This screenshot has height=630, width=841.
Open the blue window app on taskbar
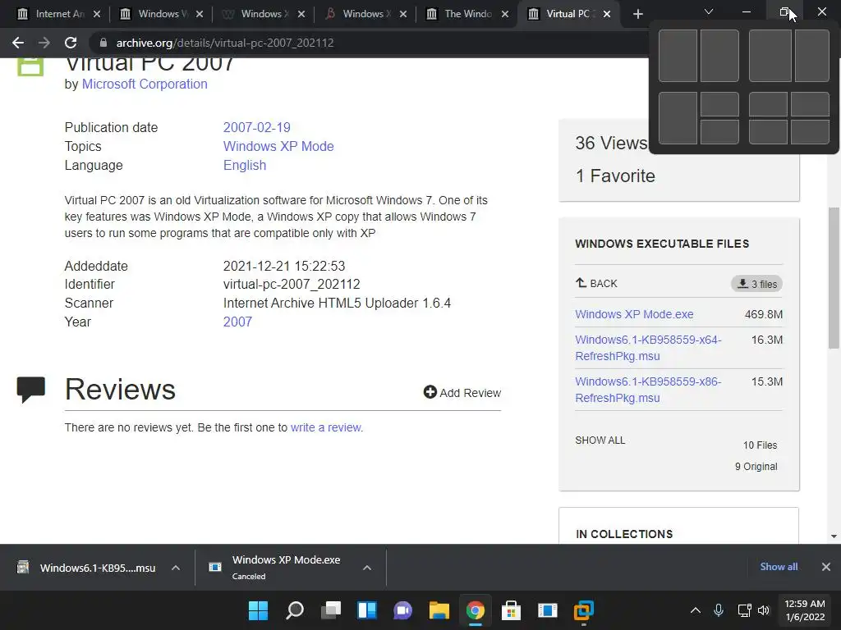click(548, 610)
